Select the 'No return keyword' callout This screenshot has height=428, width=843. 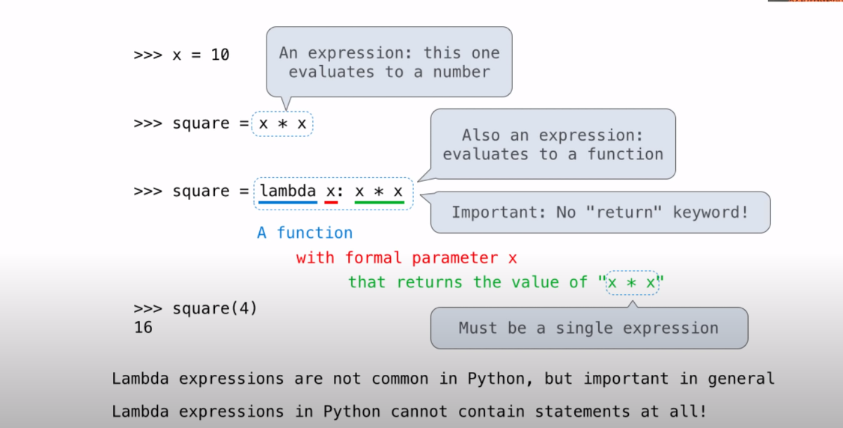click(600, 213)
